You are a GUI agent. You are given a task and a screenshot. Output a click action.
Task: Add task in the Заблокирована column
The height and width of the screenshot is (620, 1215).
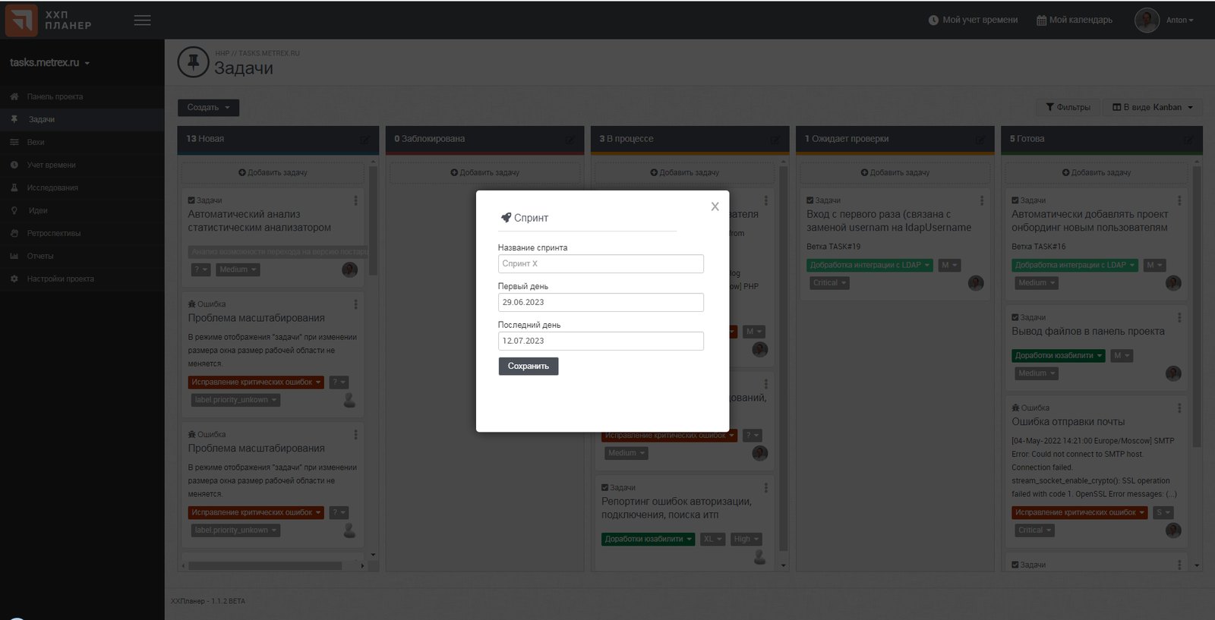(x=484, y=172)
